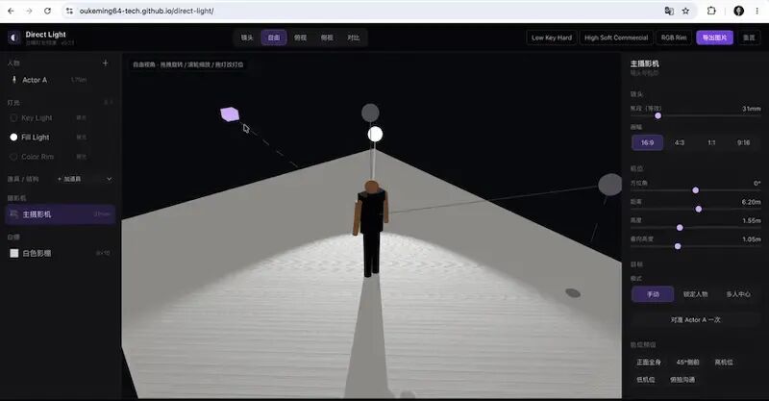This screenshot has height=401, width=769.
Task: Apply the 正面全身 camera preset
Action: 649,363
